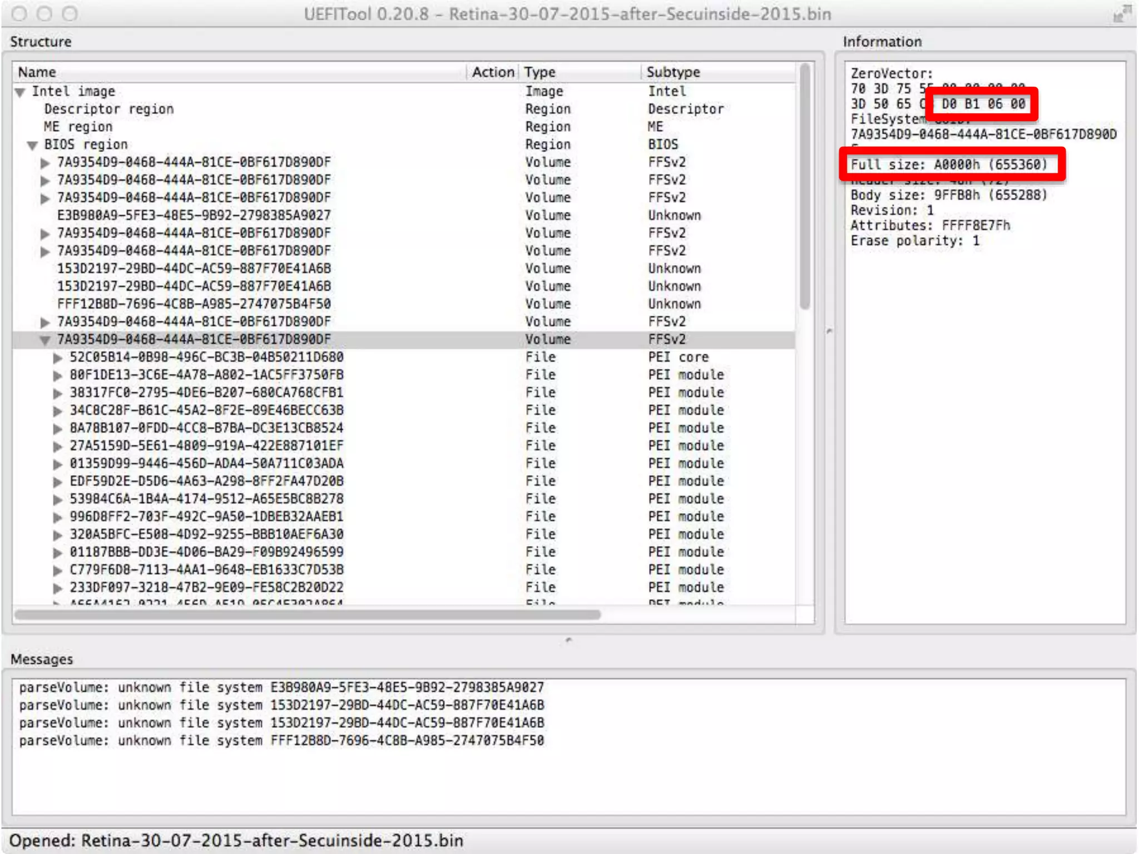Click the Action column header
Image resolution: width=1139 pixels, height=854 pixels.
493,72
